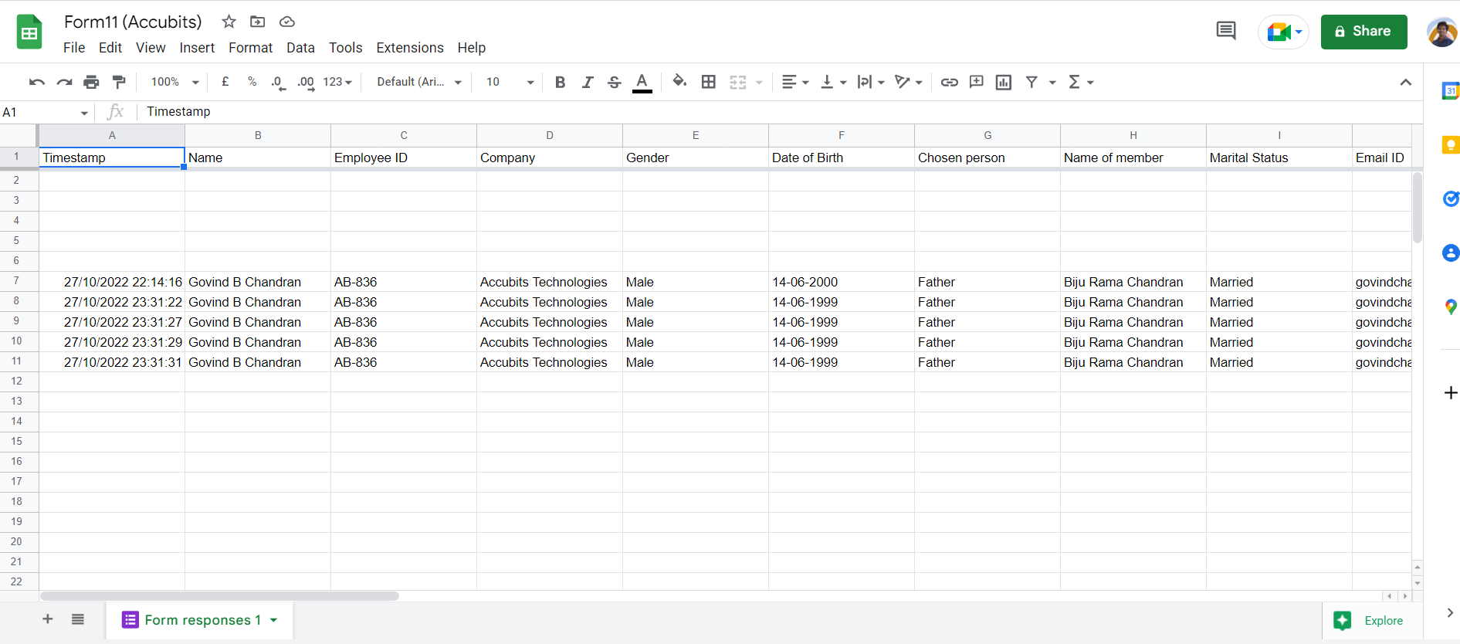This screenshot has width=1460, height=644.
Task: Toggle bold formatting
Action: click(561, 82)
